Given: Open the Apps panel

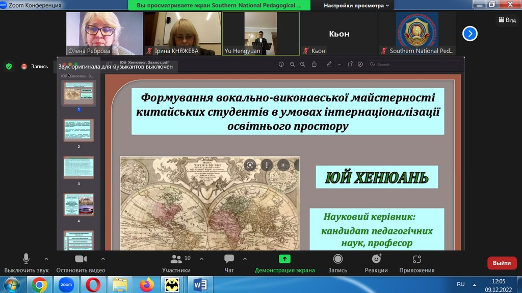Looking at the screenshot, I should 417,263.
